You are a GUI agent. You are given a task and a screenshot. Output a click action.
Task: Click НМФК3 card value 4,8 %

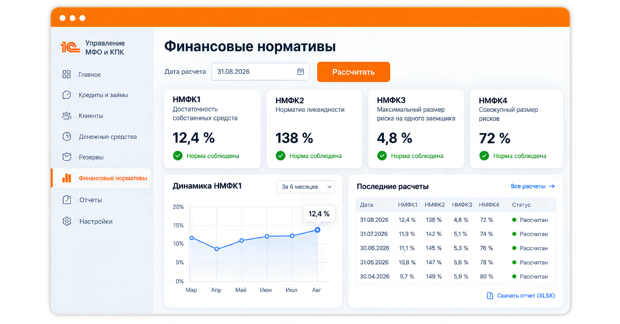click(x=395, y=138)
